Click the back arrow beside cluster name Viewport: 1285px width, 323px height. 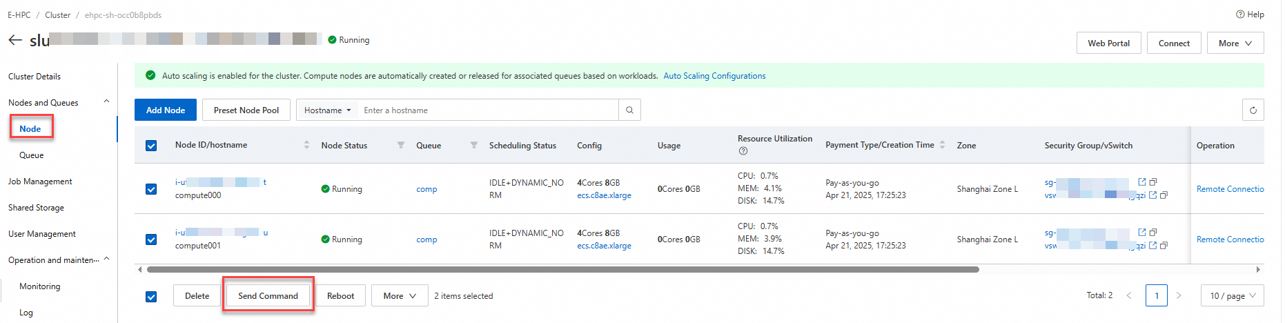tap(15, 40)
